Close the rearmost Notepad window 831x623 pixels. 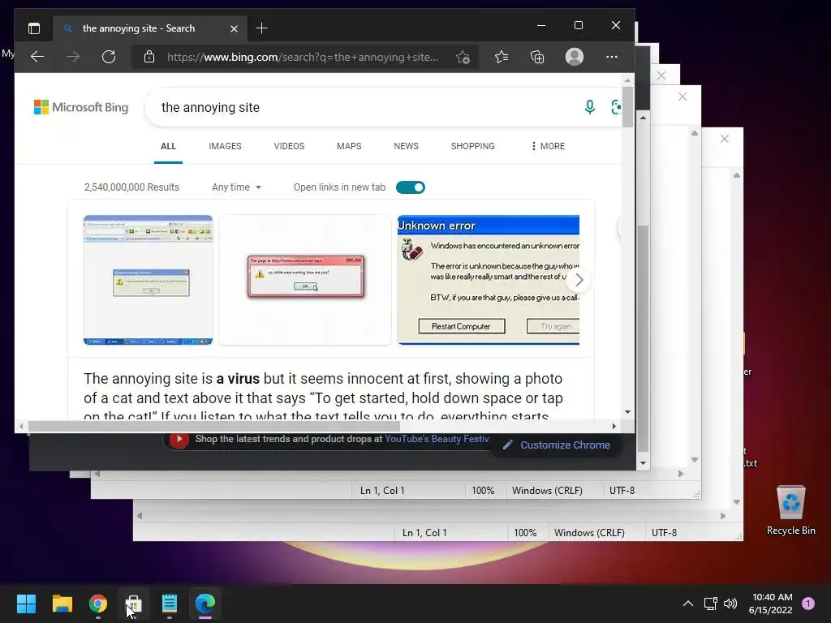pos(725,139)
